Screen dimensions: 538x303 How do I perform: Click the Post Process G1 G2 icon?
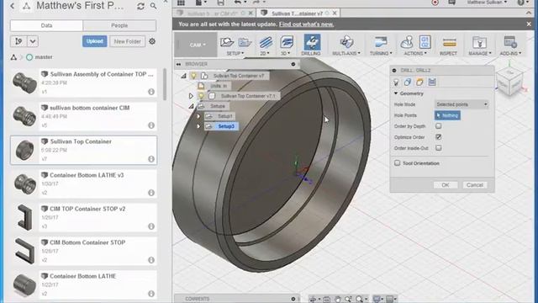[x=425, y=42]
